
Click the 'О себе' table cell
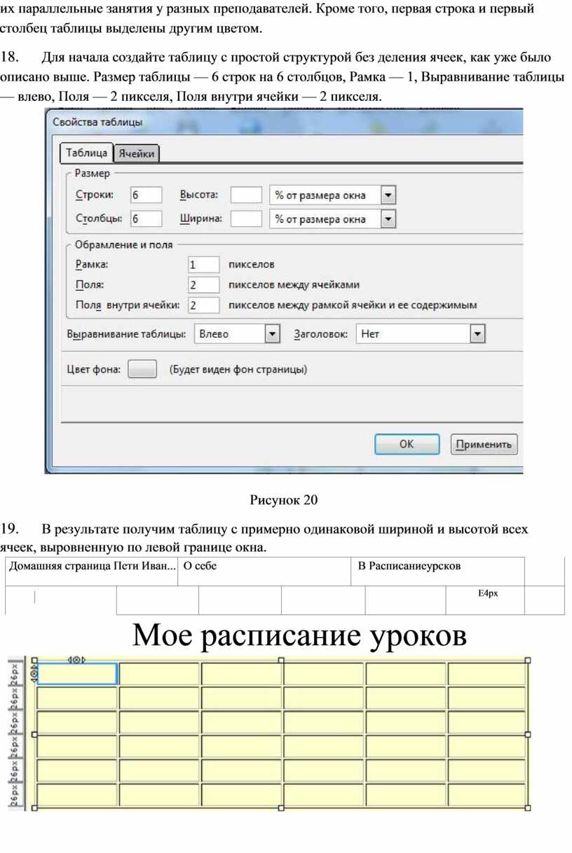point(264,571)
